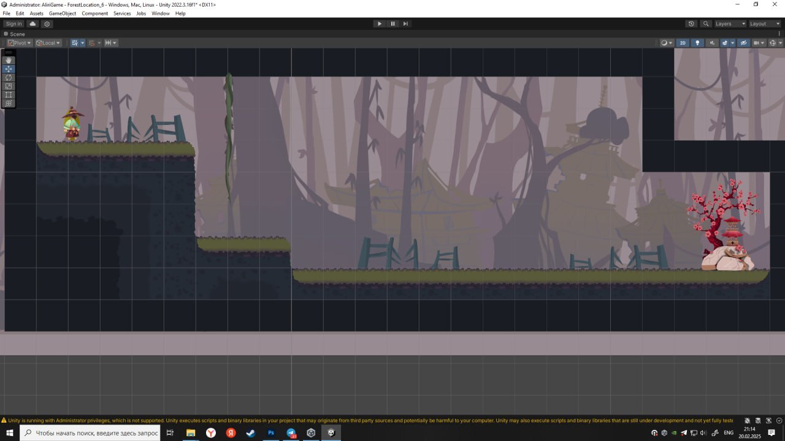Open the Undo History button
Screen dimensions: 785x441
(691, 24)
